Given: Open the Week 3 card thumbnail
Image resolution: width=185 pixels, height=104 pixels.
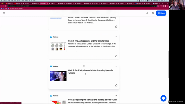Looking at the screenshot, I should pyautogui.click(x=58, y=102).
